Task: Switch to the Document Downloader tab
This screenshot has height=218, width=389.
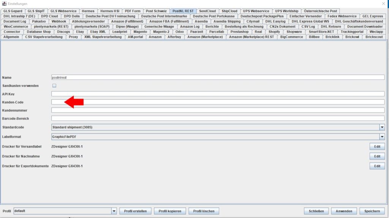Action: (365, 27)
